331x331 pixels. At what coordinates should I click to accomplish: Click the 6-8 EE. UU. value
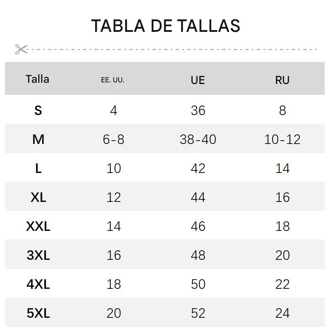click(113, 139)
